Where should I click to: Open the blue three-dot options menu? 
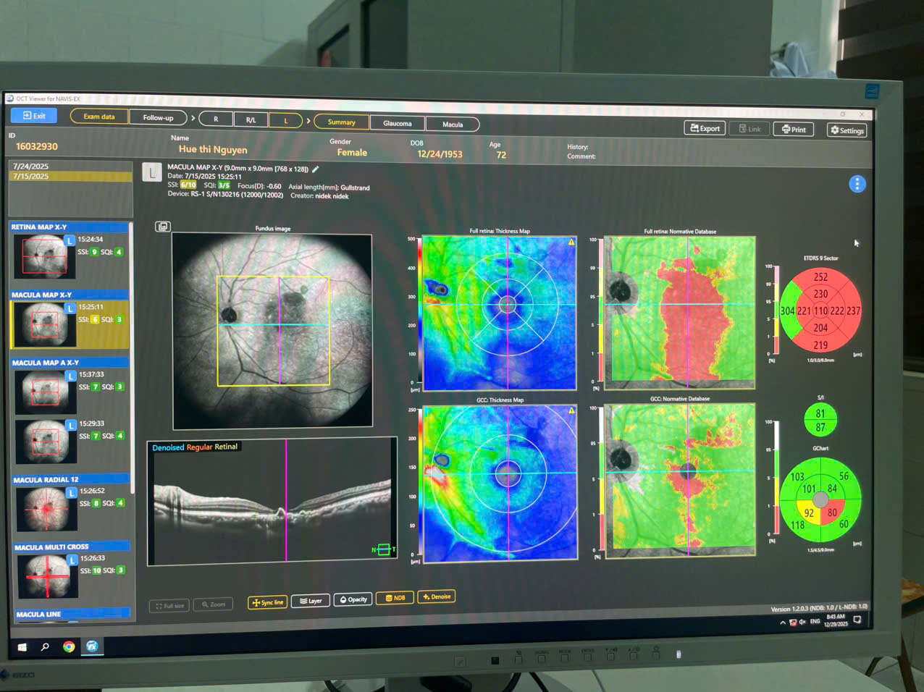coord(857,184)
